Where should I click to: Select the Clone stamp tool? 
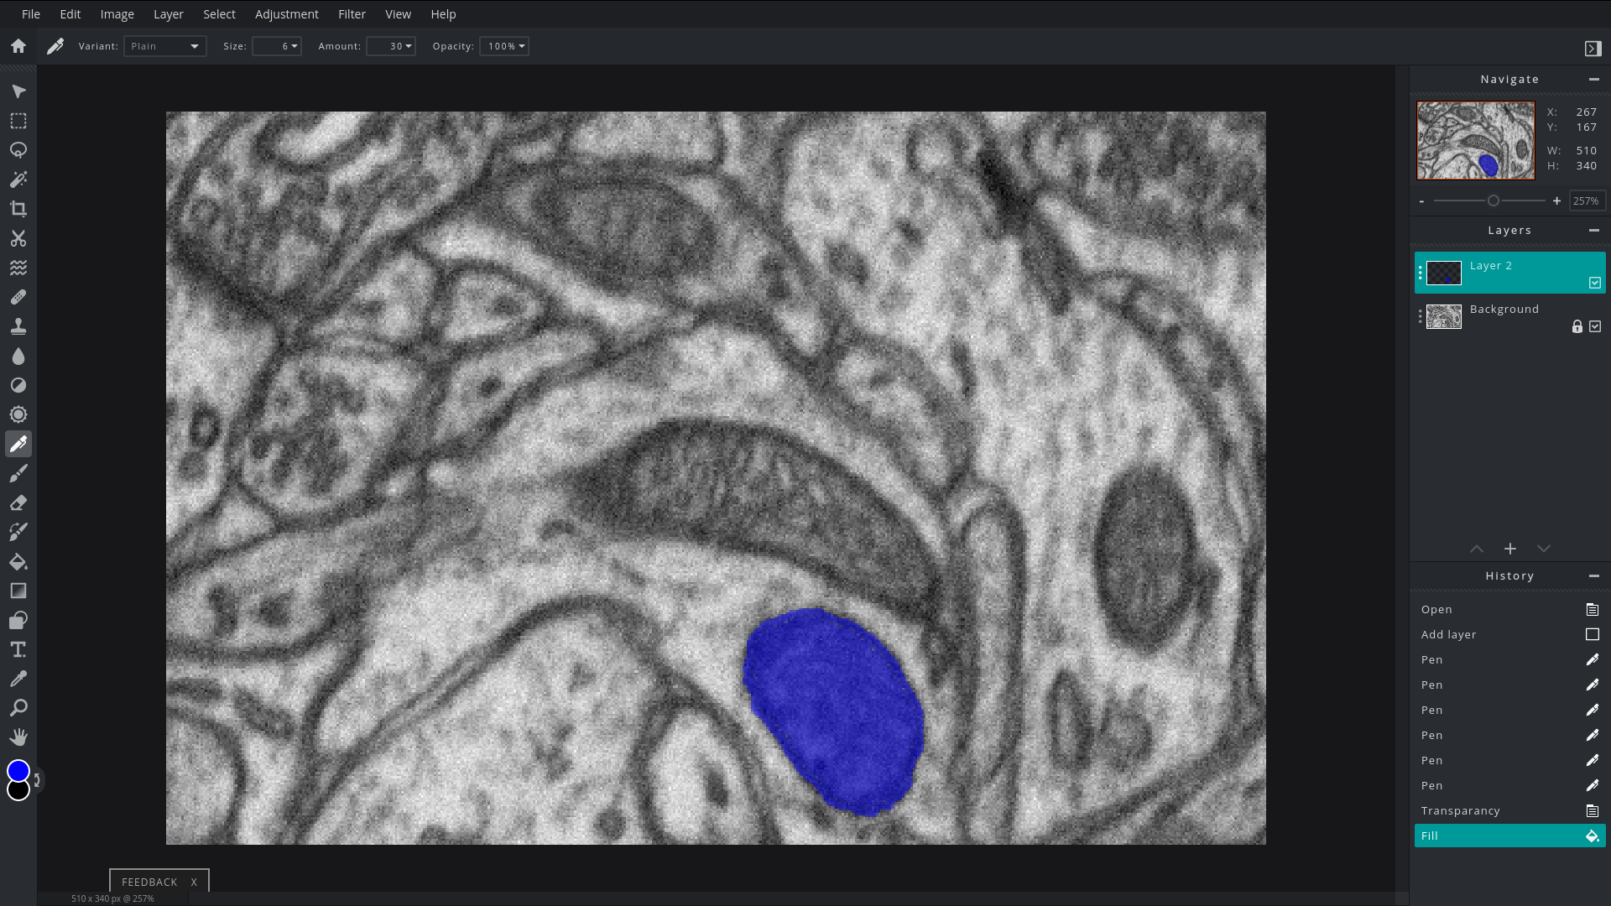pos(18,326)
